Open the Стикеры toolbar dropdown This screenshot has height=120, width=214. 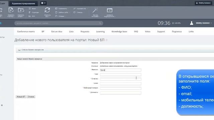tap(79, 12)
